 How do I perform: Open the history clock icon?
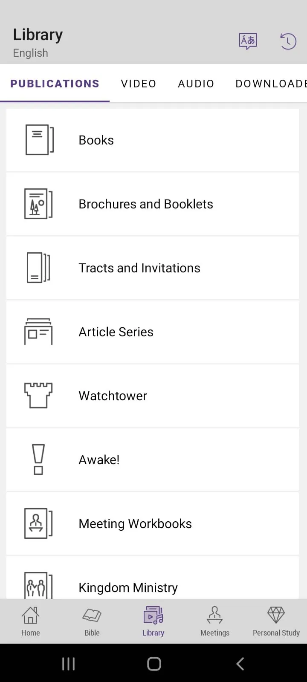point(288,41)
